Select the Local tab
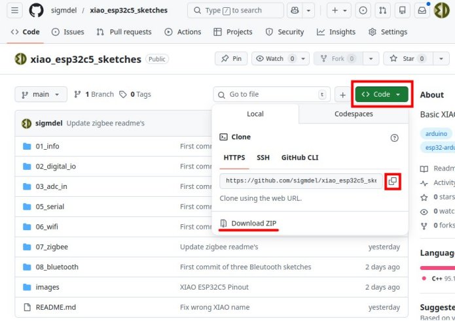This screenshot has height=321, width=455. point(255,114)
